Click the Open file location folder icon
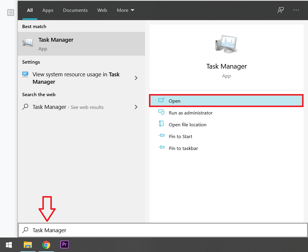Image resolution: width=308 pixels, height=252 pixels. click(161, 124)
